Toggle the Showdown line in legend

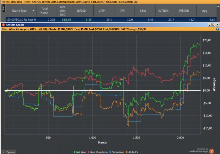[117, 152]
